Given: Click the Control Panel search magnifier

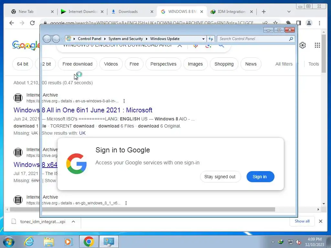Looking at the screenshot, I should point(291,39).
